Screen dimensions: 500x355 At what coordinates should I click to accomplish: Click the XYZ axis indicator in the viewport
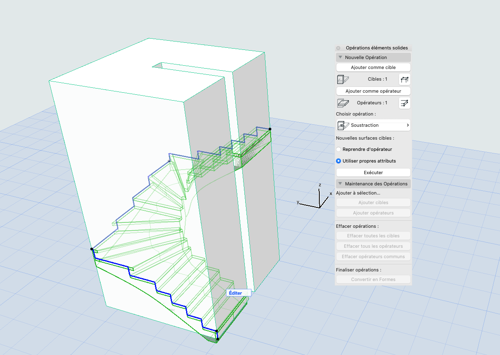315,197
